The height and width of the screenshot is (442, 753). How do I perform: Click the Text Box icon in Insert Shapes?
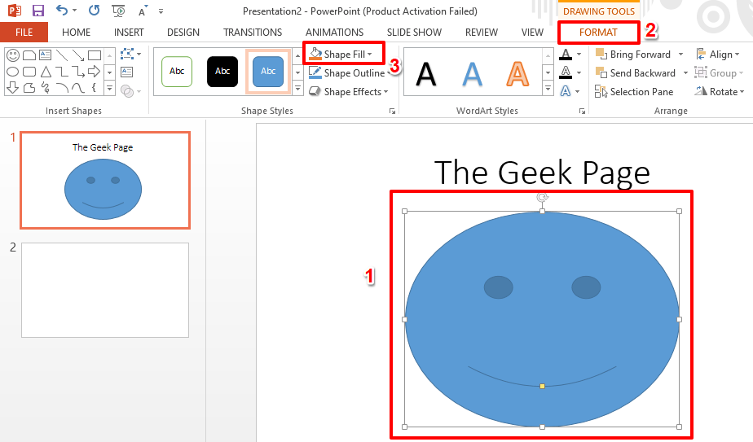(x=127, y=72)
